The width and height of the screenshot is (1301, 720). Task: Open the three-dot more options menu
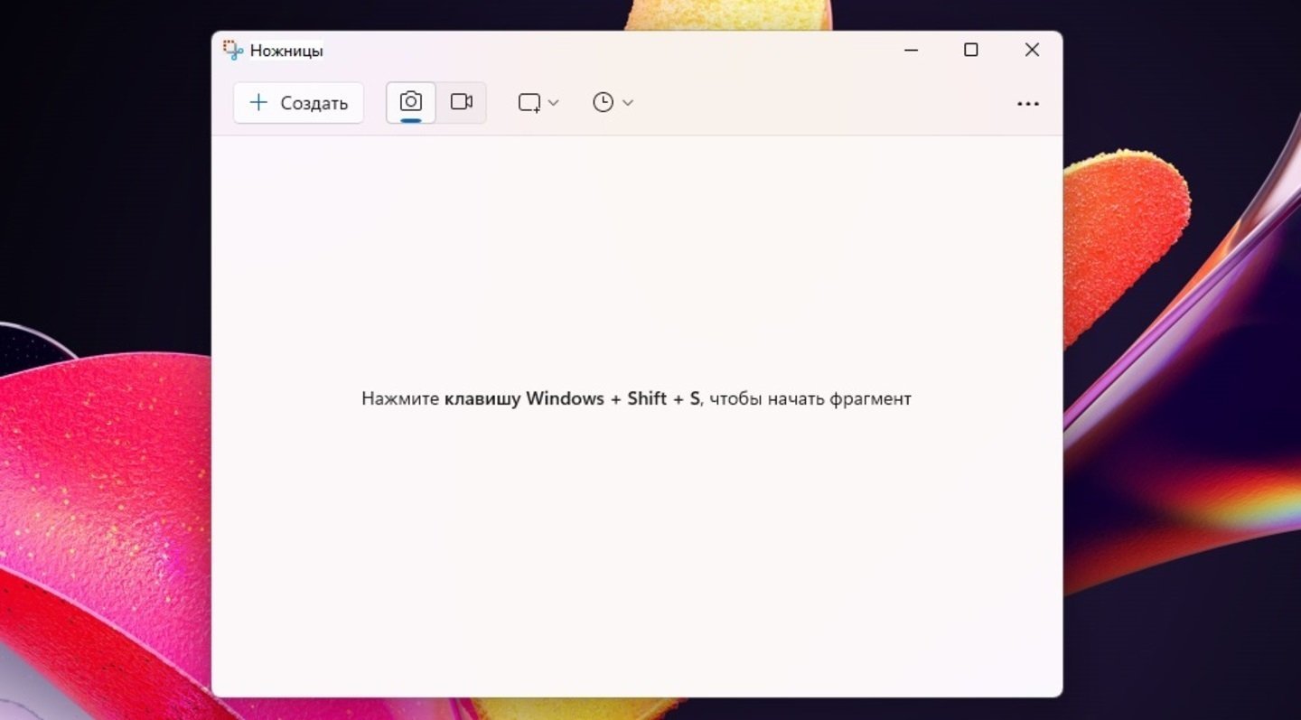pos(1028,104)
